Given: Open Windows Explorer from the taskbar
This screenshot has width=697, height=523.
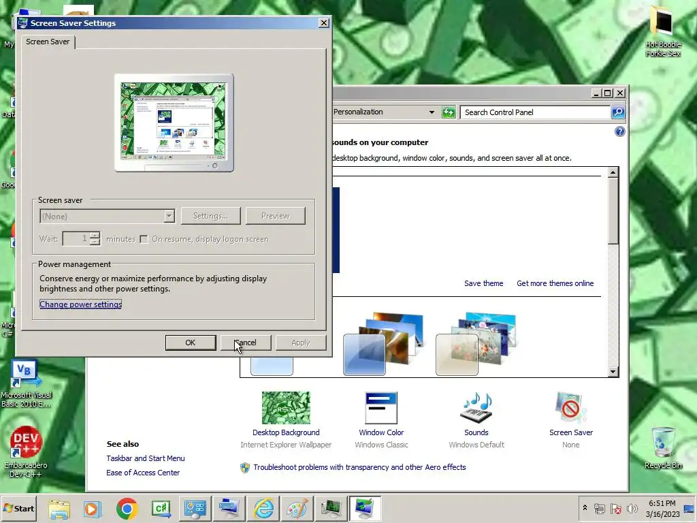Looking at the screenshot, I should (x=59, y=508).
